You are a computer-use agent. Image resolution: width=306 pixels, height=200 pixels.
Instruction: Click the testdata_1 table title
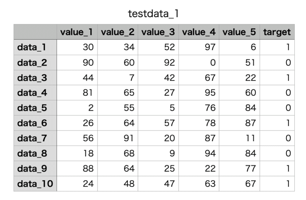(x=153, y=14)
